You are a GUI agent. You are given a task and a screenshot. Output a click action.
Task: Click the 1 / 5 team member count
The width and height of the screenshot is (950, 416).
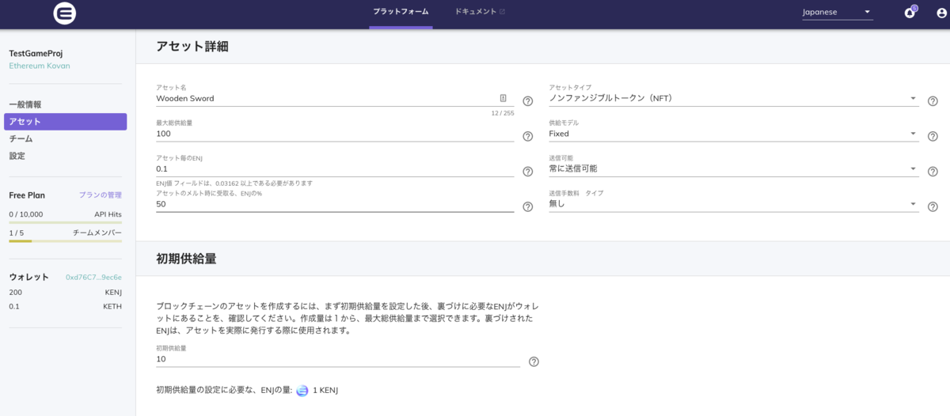[17, 233]
